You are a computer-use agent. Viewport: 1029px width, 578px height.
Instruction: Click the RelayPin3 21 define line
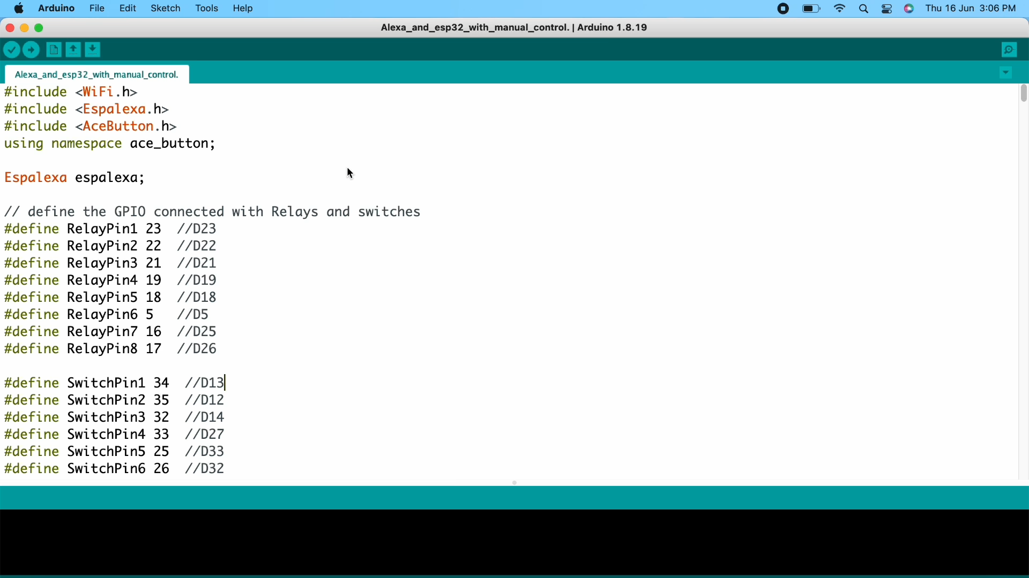tap(110, 264)
